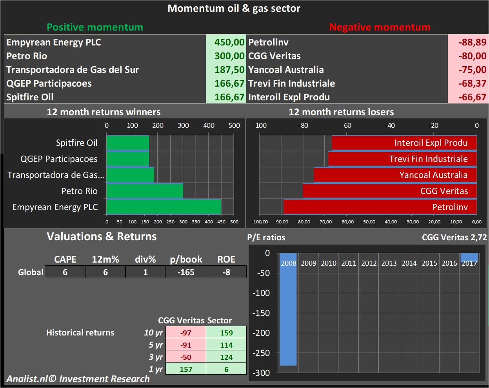Screen dimensions: 489x388
Task: Select the CGG Veritas red chart bar
Action: (x=389, y=191)
